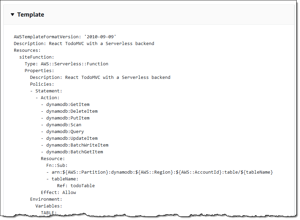
Task: Click the Properties: line
Action: pyautogui.click(x=39, y=70)
